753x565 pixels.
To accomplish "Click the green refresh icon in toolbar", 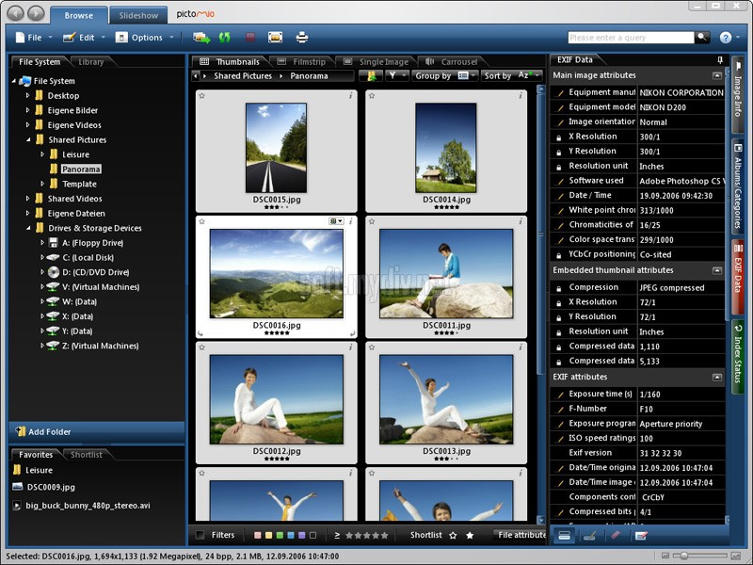I will click(225, 38).
